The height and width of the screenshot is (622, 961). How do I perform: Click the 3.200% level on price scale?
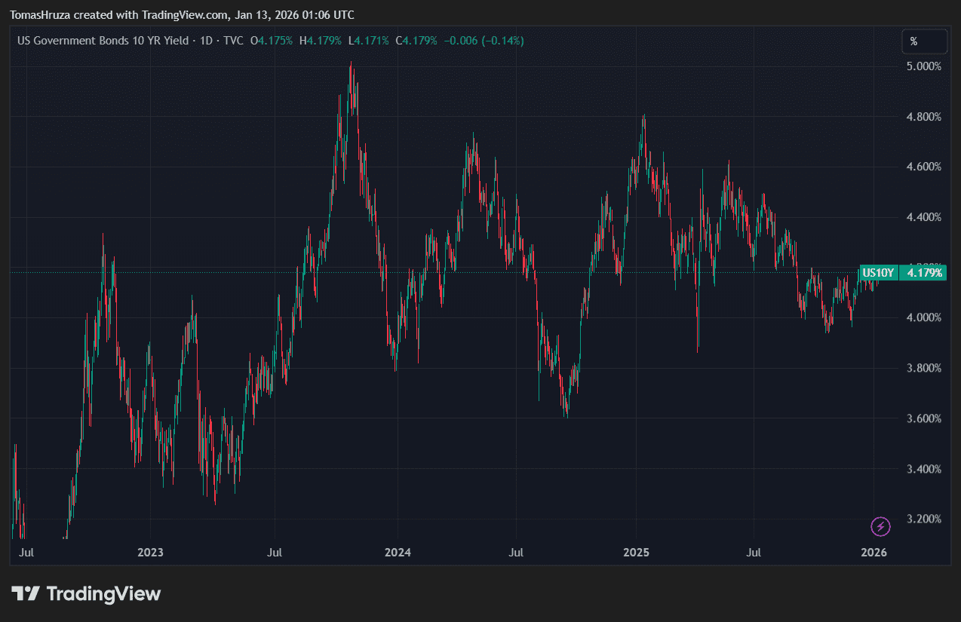tap(924, 519)
